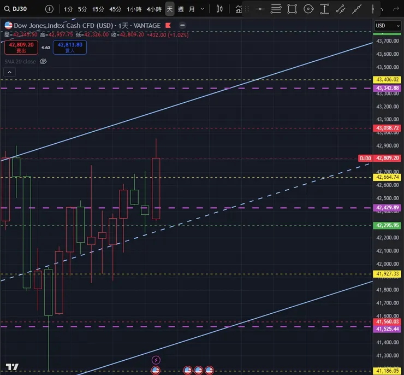Click the blue 42,813.80 buy button

(x=70, y=48)
